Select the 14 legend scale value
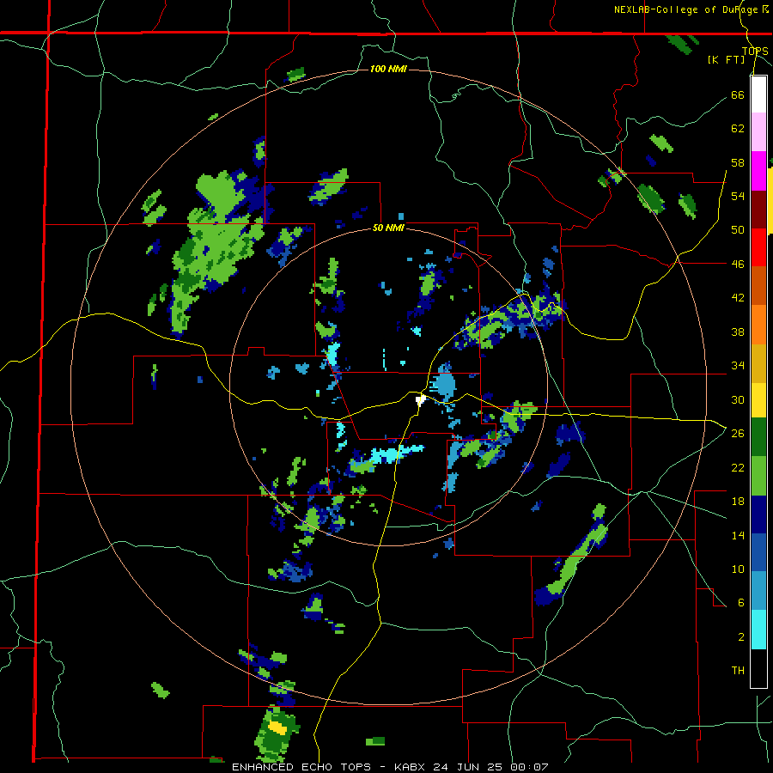Viewport: 773px width, 773px height. tap(738, 535)
